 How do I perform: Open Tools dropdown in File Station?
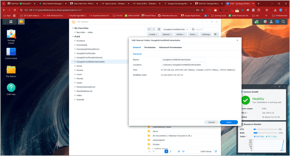coord(193,34)
